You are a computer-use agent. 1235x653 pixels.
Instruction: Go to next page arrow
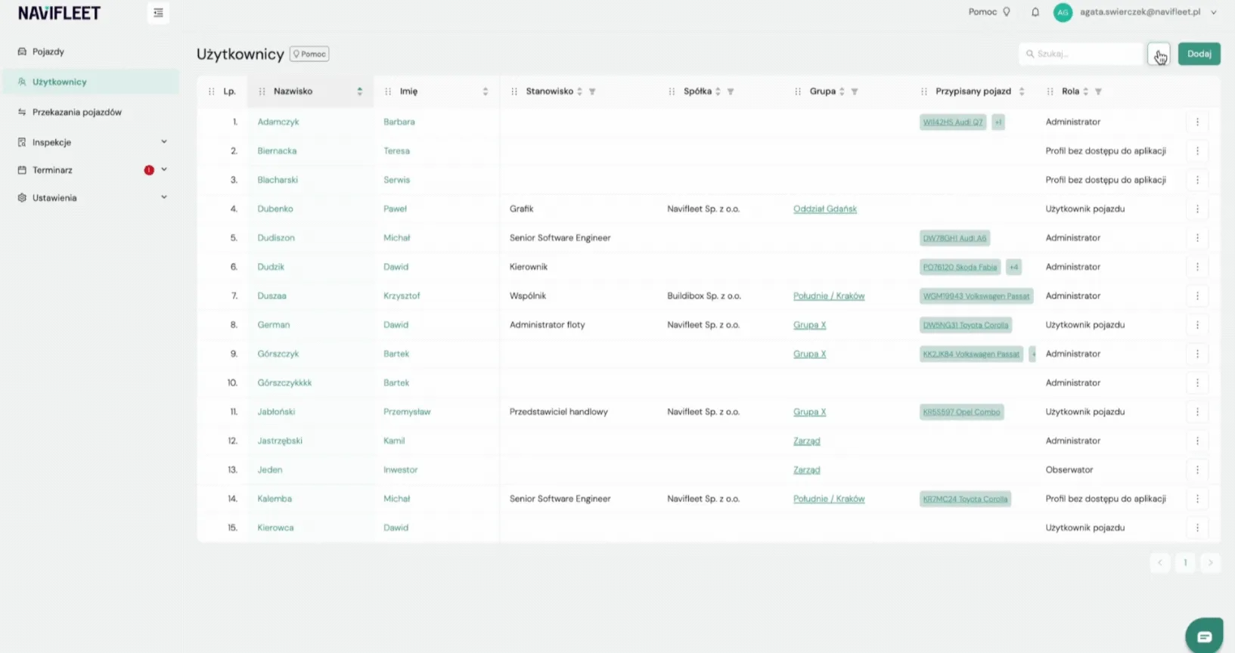click(1210, 562)
